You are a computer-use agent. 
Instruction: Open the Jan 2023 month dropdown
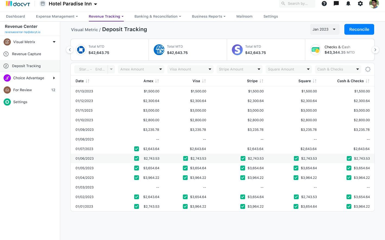[324, 29]
